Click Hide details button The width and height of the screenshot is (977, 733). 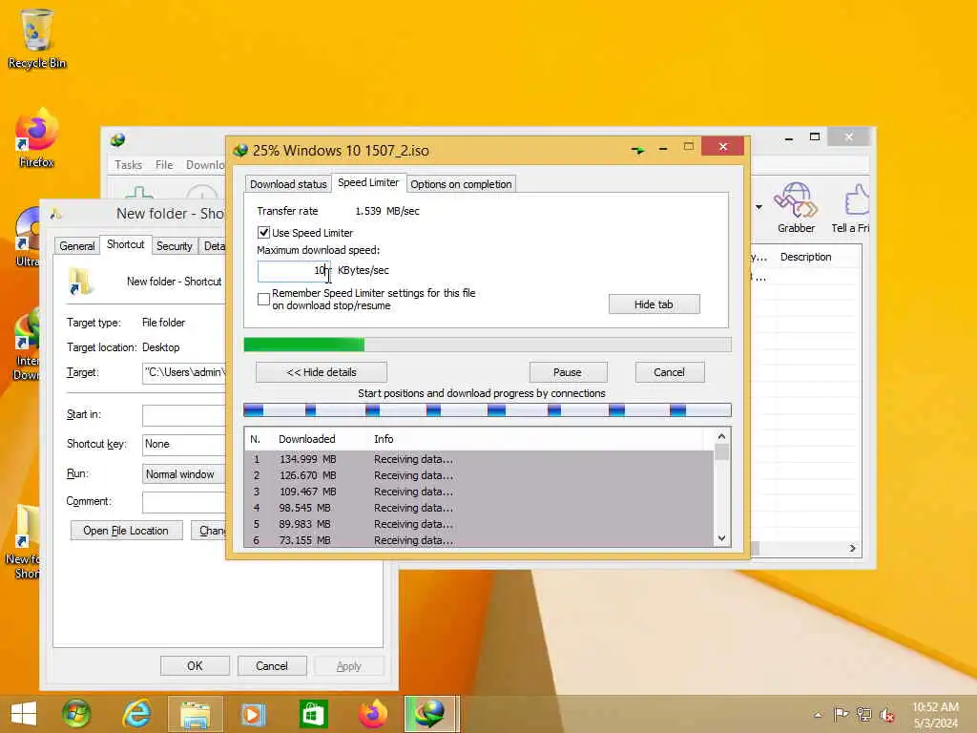pos(321,372)
